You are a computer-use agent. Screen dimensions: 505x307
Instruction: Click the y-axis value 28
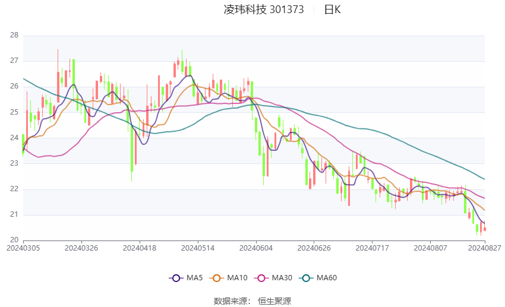click(14, 35)
